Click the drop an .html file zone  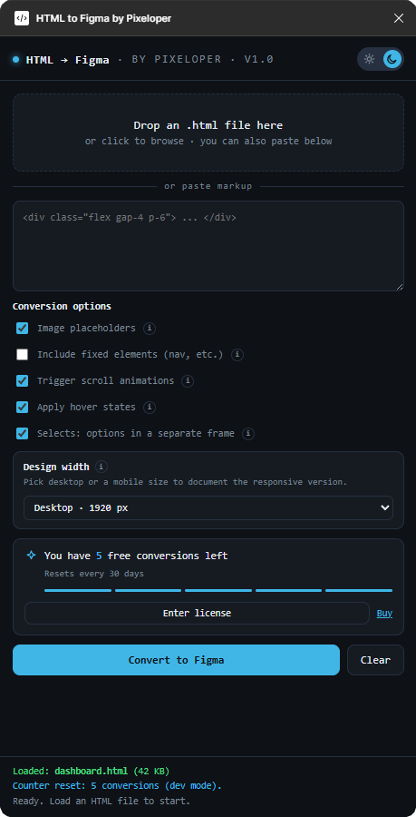[208, 133]
